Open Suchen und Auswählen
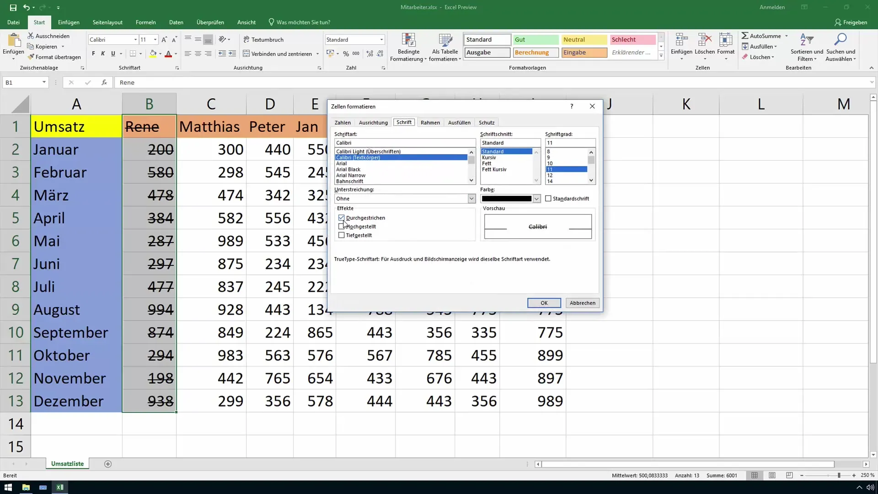The image size is (878, 494). click(x=841, y=47)
